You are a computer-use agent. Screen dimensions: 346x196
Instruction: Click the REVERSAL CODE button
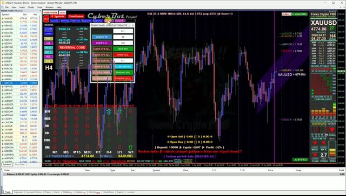pyautogui.click(x=72, y=47)
